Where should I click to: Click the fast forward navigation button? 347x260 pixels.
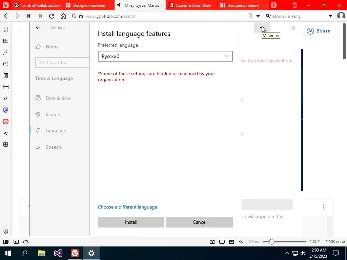pyautogui.click(x=40, y=16)
